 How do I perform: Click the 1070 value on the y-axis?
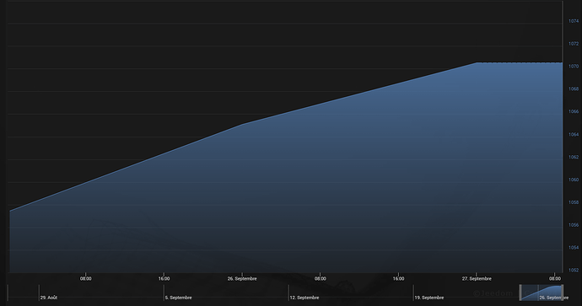[574, 67]
